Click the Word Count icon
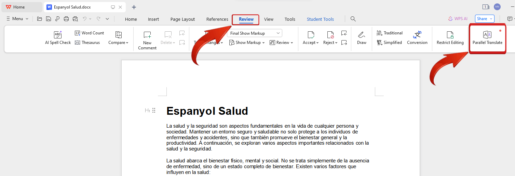Screen dimensions: 515x176 [78, 33]
